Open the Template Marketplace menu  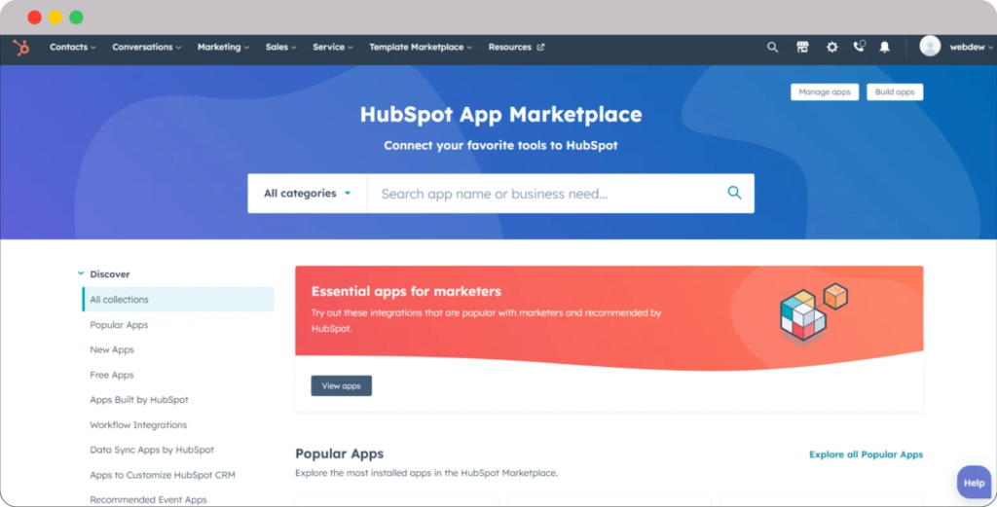point(421,47)
